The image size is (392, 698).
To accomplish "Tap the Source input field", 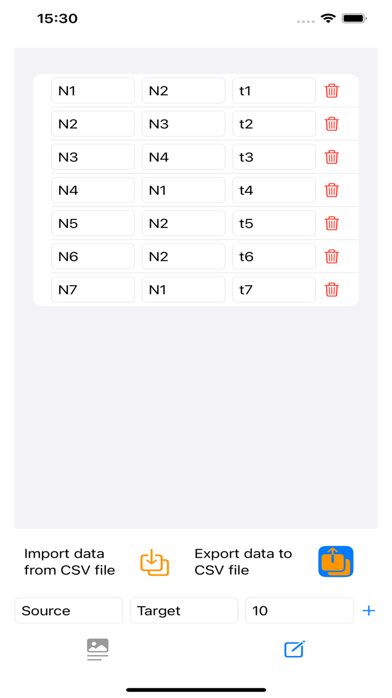I will pos(68,610).
